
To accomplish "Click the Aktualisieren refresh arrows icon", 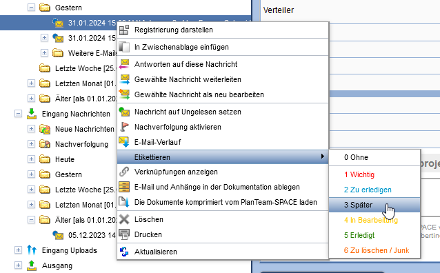I will [124, 252].
